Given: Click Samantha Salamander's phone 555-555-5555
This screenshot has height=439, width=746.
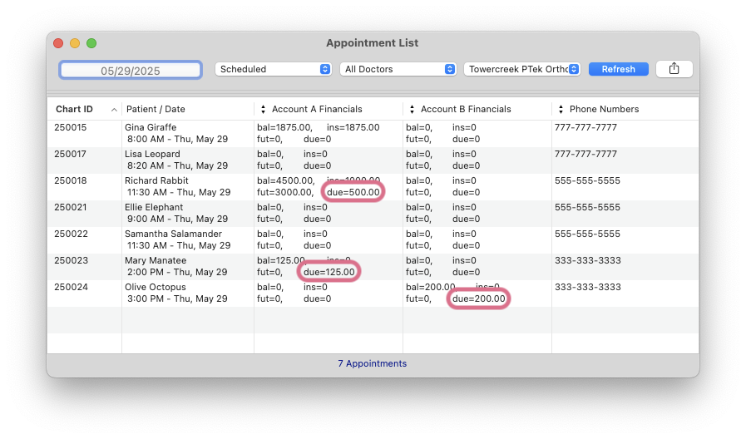Looking at the screenshot, I should coord(587,234).
